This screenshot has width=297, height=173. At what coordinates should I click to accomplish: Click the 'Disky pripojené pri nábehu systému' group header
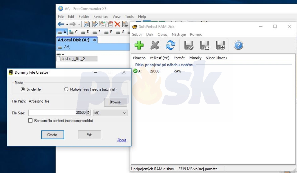[165, 65]
